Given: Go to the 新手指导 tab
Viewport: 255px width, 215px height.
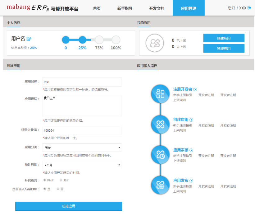Looking at the screenshot, I should [x=125, y=8].
